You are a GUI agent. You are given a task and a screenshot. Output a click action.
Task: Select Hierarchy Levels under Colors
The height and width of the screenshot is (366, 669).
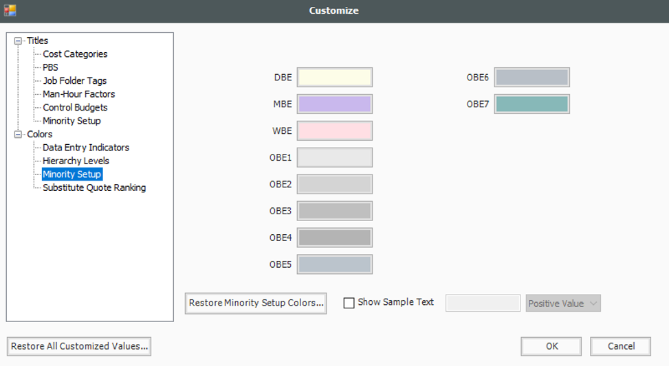76,161
